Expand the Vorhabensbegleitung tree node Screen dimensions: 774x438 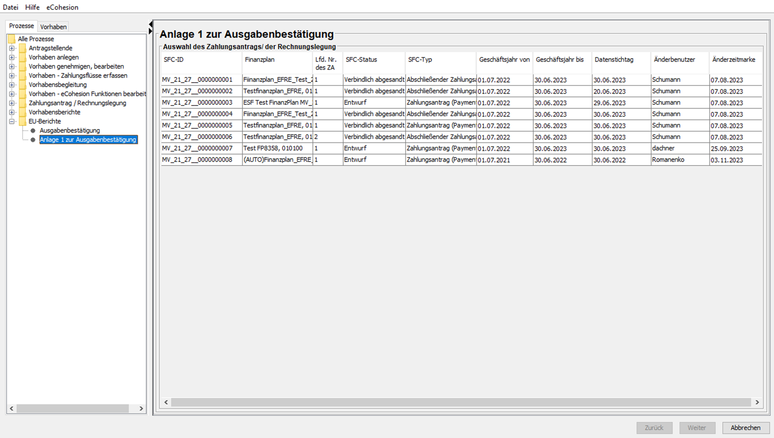[12, 85]
